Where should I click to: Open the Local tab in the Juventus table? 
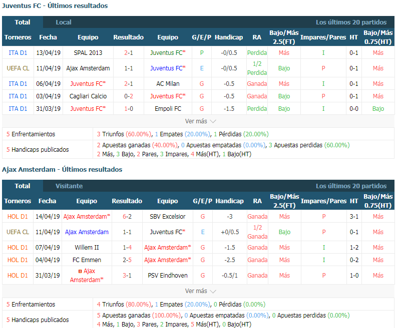click(64, 22)
